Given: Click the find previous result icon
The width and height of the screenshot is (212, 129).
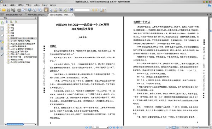Looking at the screenshot, I should point(93,10).
